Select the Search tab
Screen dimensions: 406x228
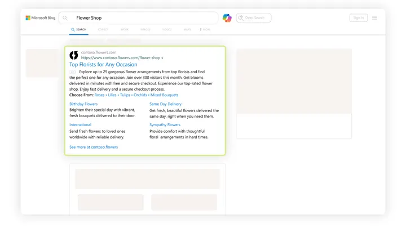[x=79, y=29]
